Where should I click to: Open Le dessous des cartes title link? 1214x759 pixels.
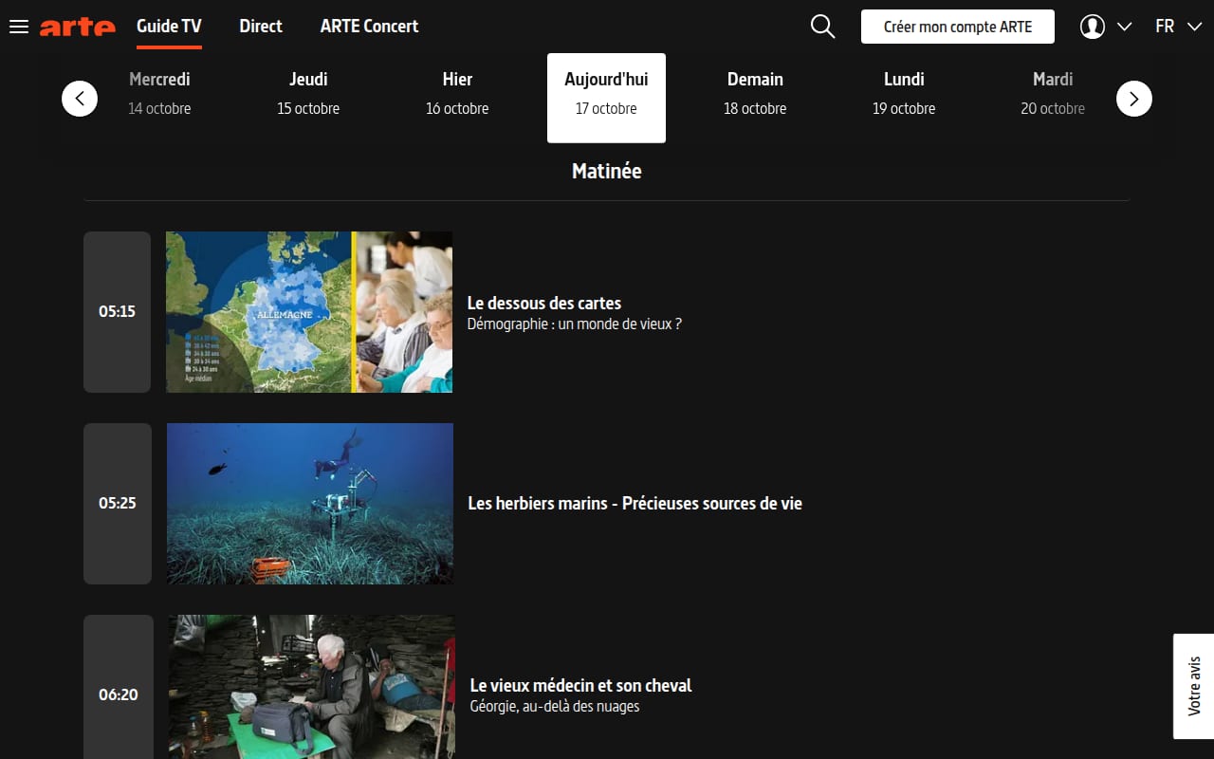(x=544, y=304)
